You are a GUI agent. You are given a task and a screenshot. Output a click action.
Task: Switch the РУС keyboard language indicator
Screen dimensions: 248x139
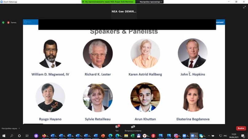tap(225, 136)
